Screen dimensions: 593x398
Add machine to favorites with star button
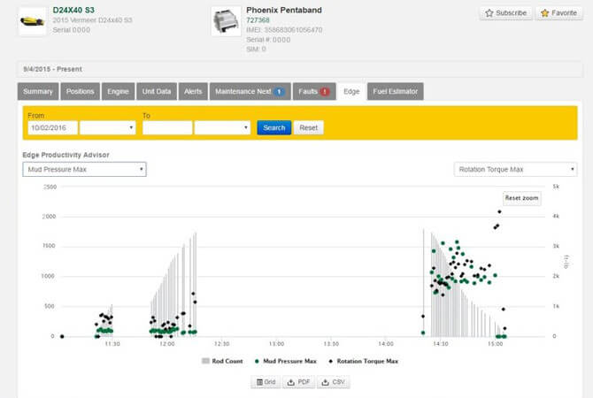[x=558, y=13]
